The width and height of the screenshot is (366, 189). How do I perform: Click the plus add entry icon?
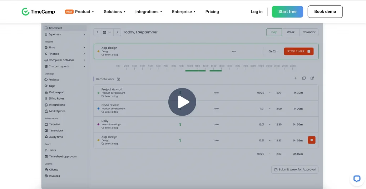pos(295,78)
